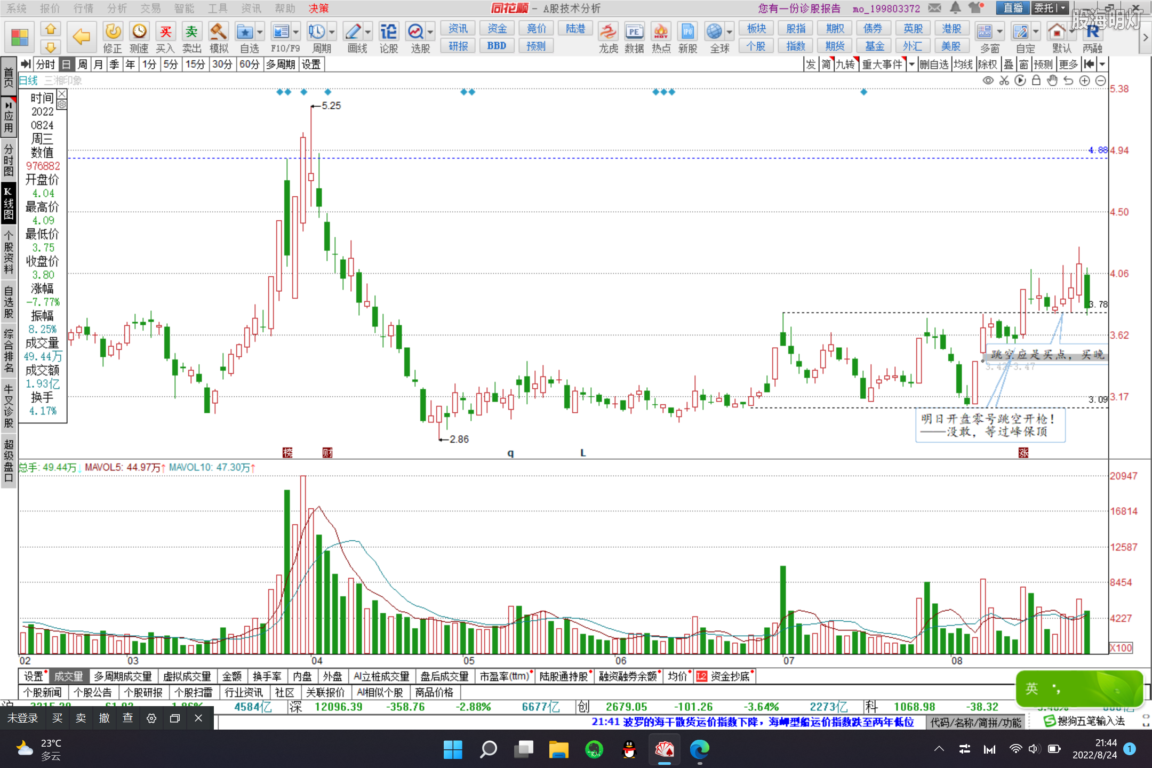The height and width of the screenshot is (768, 1152).
Task: Open the 龙虎 dragon-tiger list icon
Action: point(608,37)
